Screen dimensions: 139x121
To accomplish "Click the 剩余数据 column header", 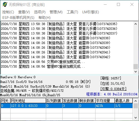I will [87, 101].
